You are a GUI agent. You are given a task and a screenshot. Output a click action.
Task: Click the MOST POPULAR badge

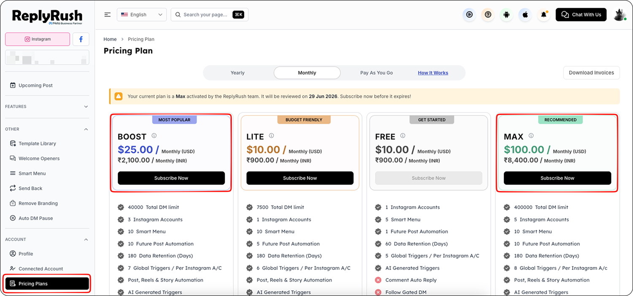(x=174, y=120)
